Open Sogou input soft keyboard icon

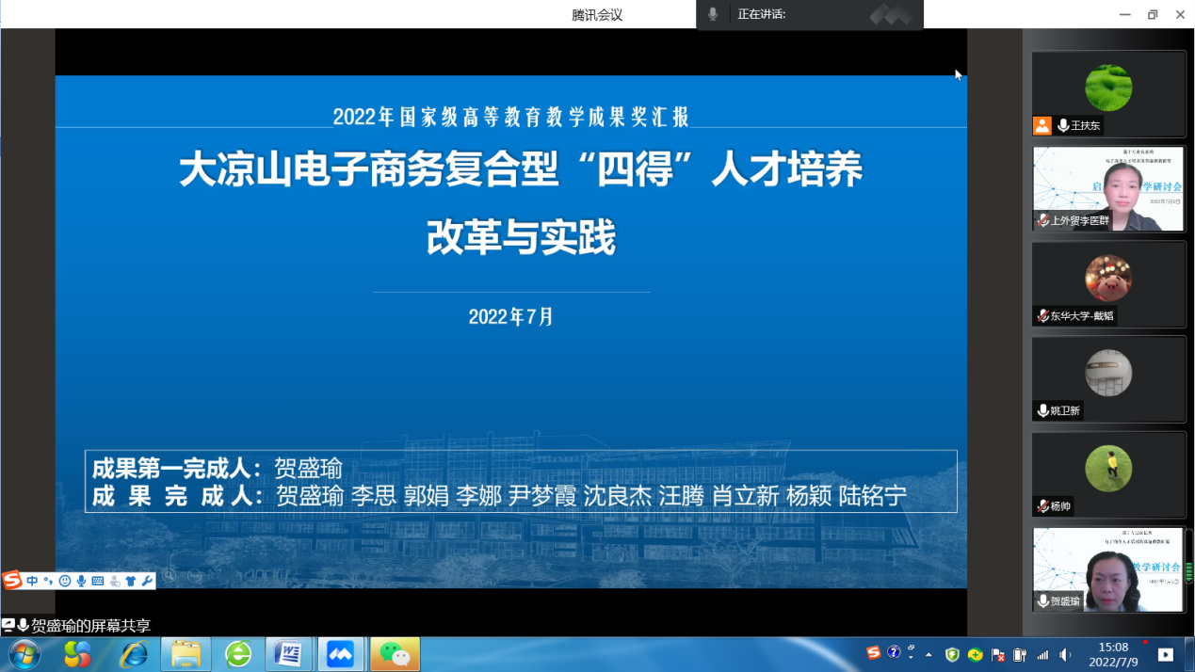[x=98, y=581]
